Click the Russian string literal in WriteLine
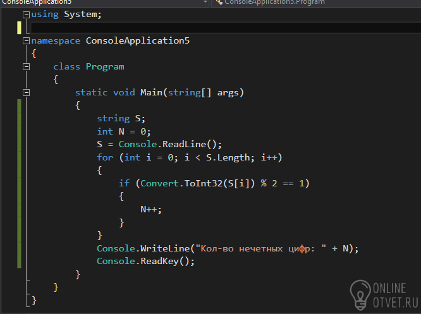This screenshot has height=314, width=421. click(261, 248)
